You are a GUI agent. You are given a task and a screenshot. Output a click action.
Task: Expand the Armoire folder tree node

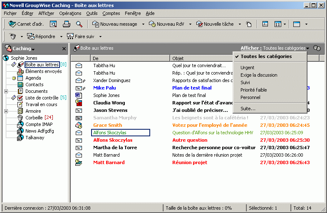click(x=6, y=111)
